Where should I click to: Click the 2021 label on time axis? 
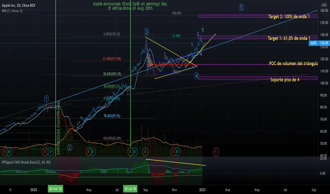pos(202,190)
